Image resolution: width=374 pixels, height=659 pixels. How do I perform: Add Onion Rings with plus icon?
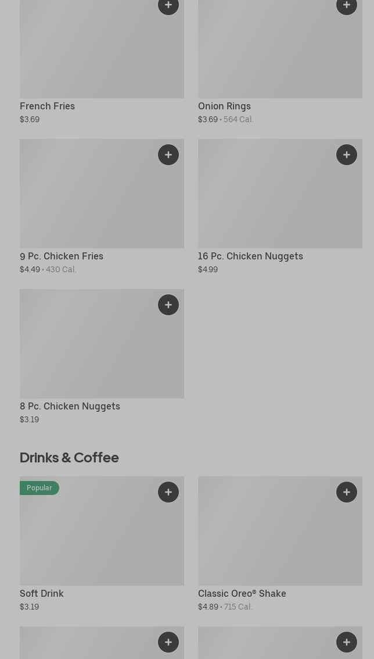[347, 6]
